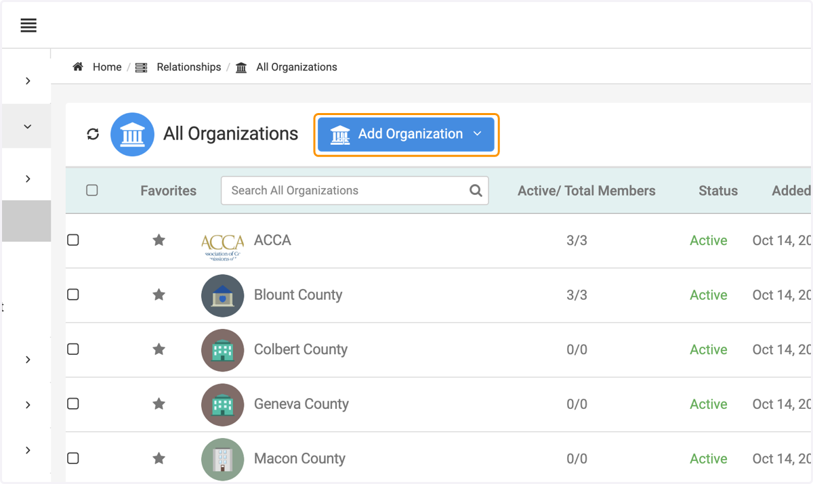813x484 pixels.
Task: Go to Relationships breadcrumb link
Action: point(189,67)
